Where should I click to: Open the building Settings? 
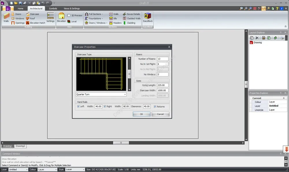pyautogui.click(x=50, y=18)
